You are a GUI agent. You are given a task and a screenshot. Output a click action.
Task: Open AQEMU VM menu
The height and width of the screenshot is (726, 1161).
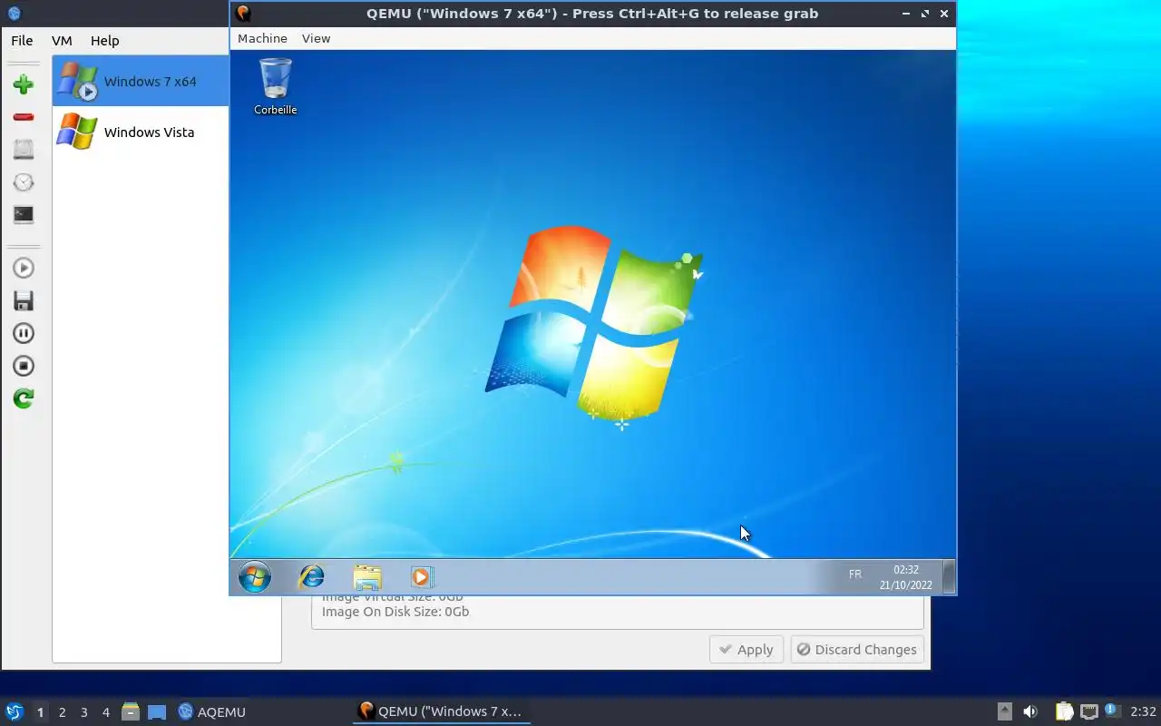(x=62, y=40)
